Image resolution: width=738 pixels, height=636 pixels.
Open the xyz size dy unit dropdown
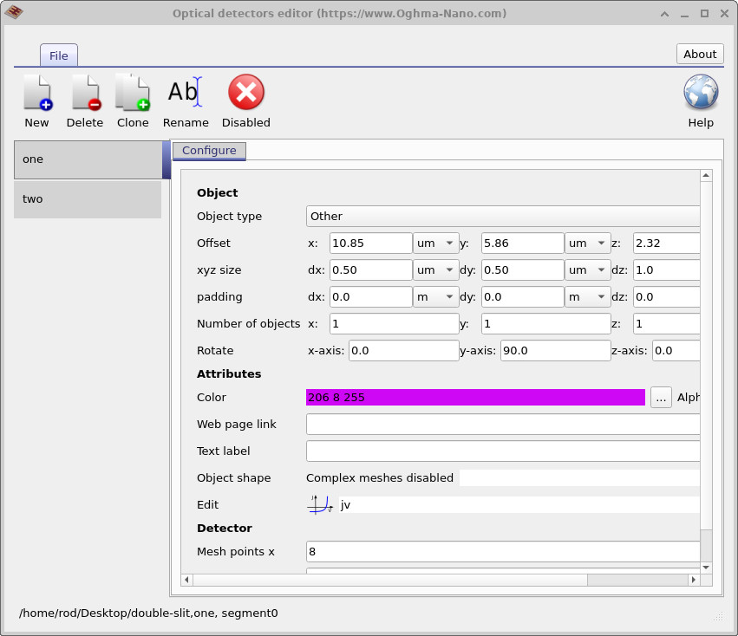point(588,270)
